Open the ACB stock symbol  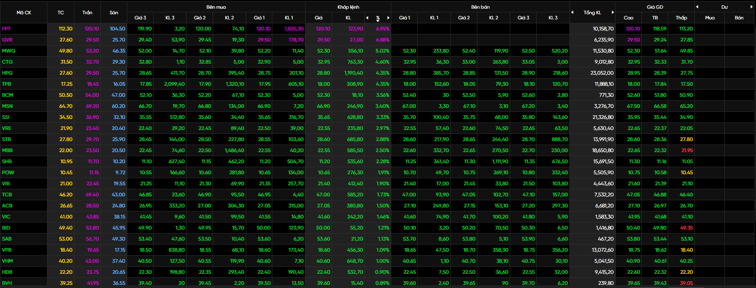tap(7, 206)
